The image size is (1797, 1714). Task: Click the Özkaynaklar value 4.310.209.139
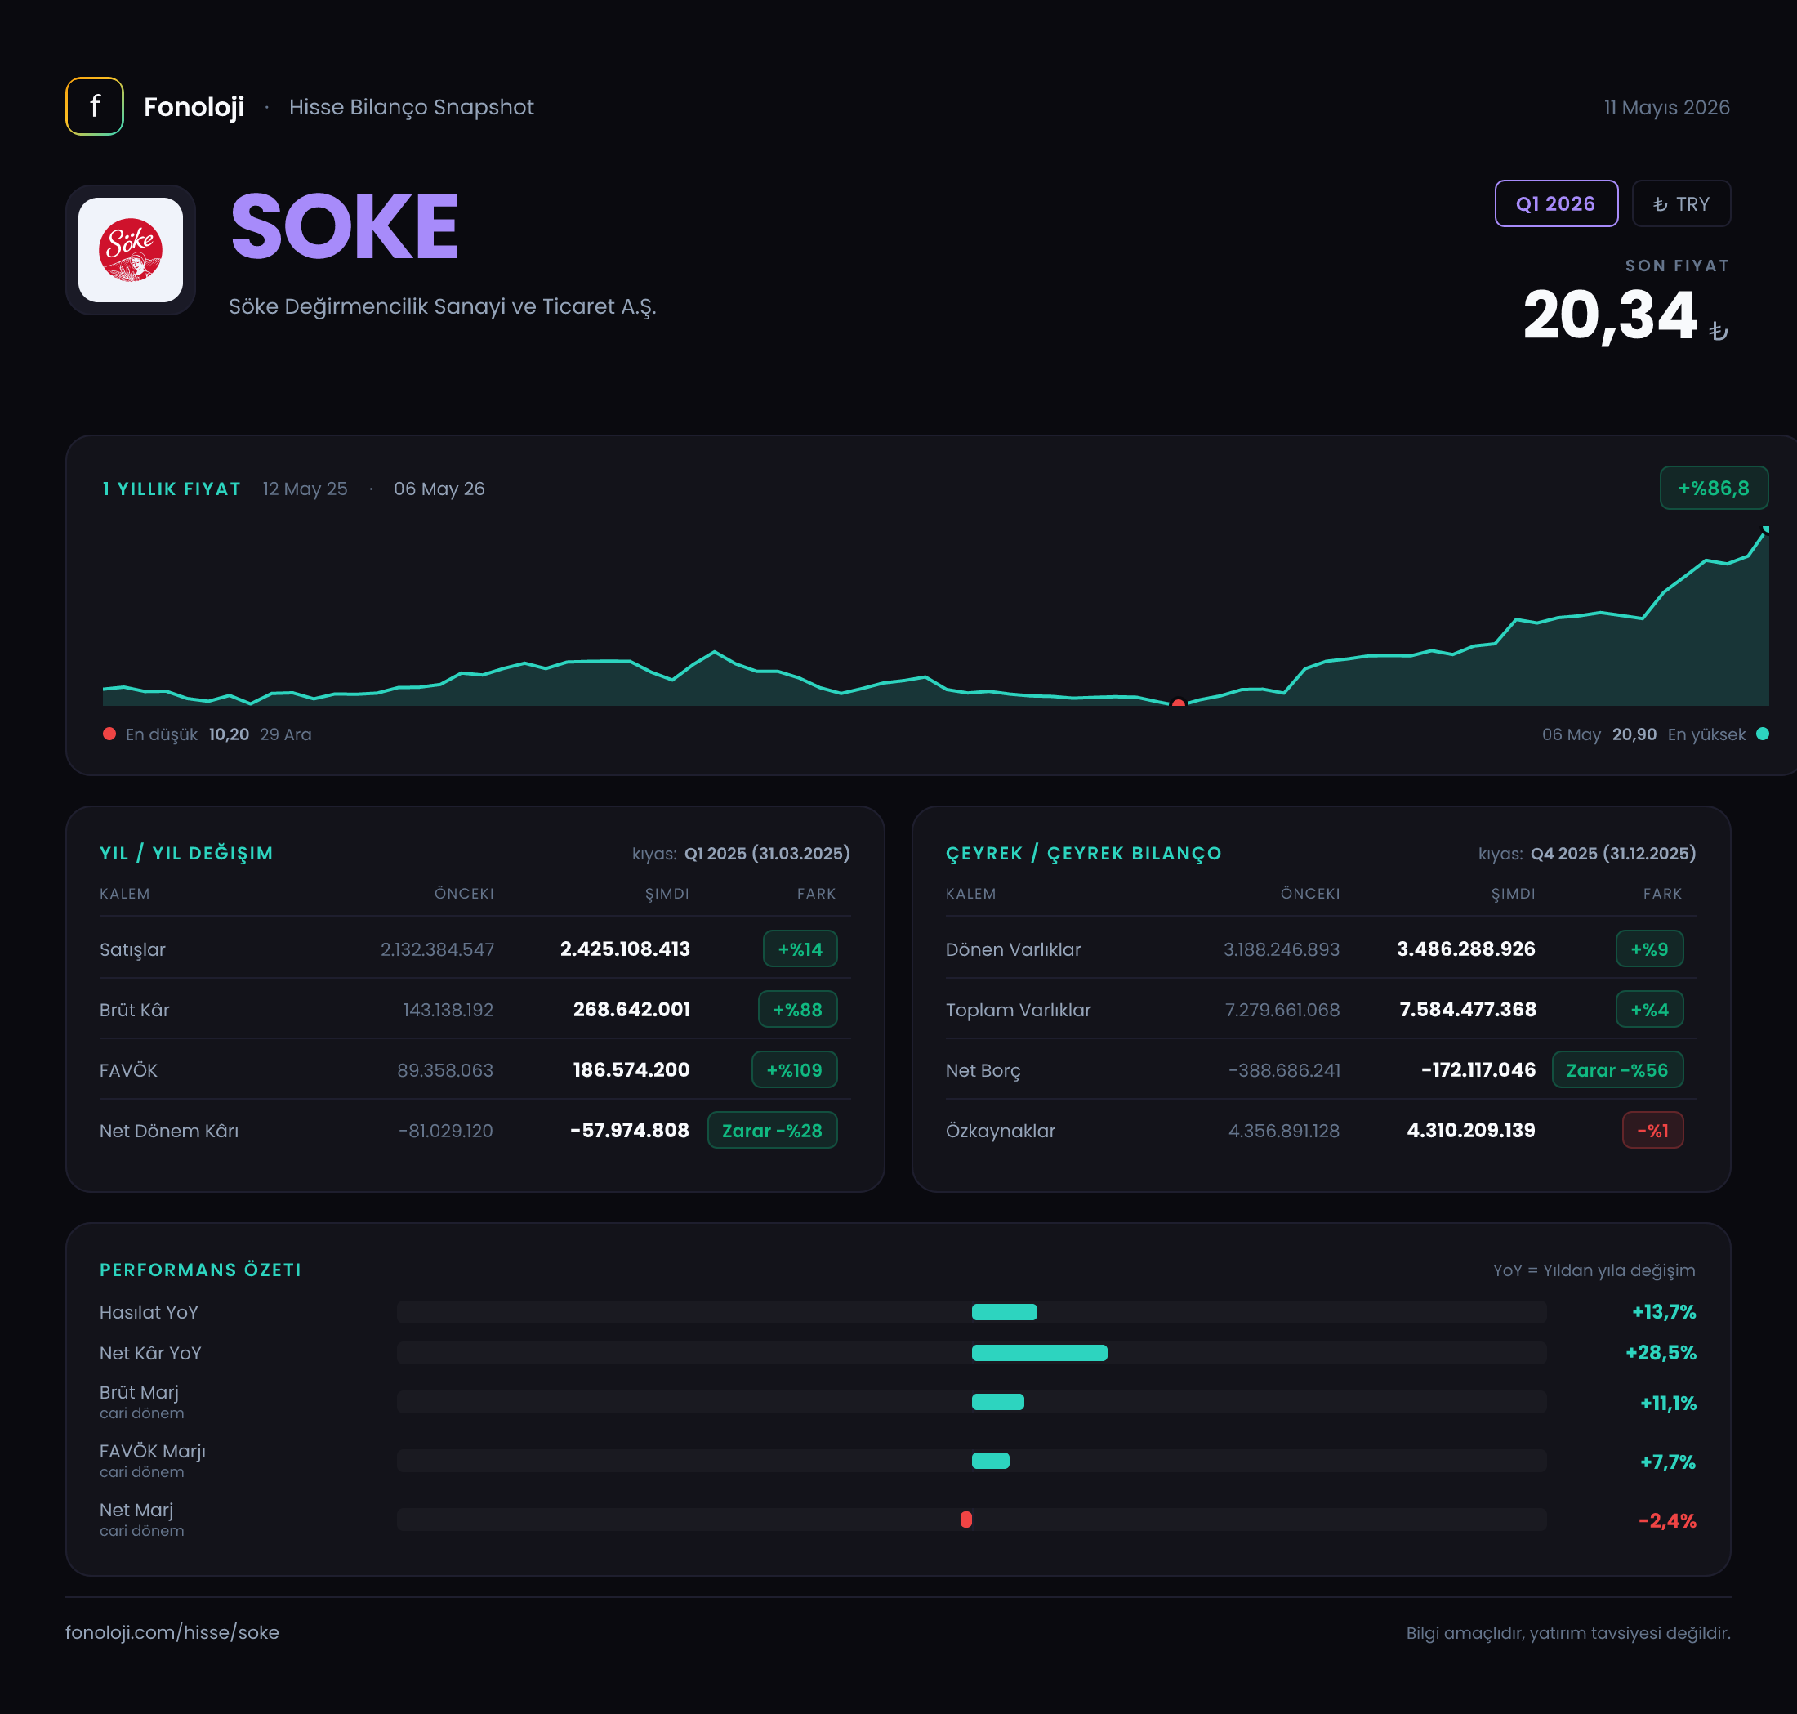[x=1471, y=1129]
